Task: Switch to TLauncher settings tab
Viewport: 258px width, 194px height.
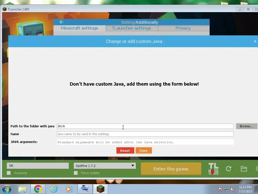Action: pyautogui.click(x=131, y=28)
